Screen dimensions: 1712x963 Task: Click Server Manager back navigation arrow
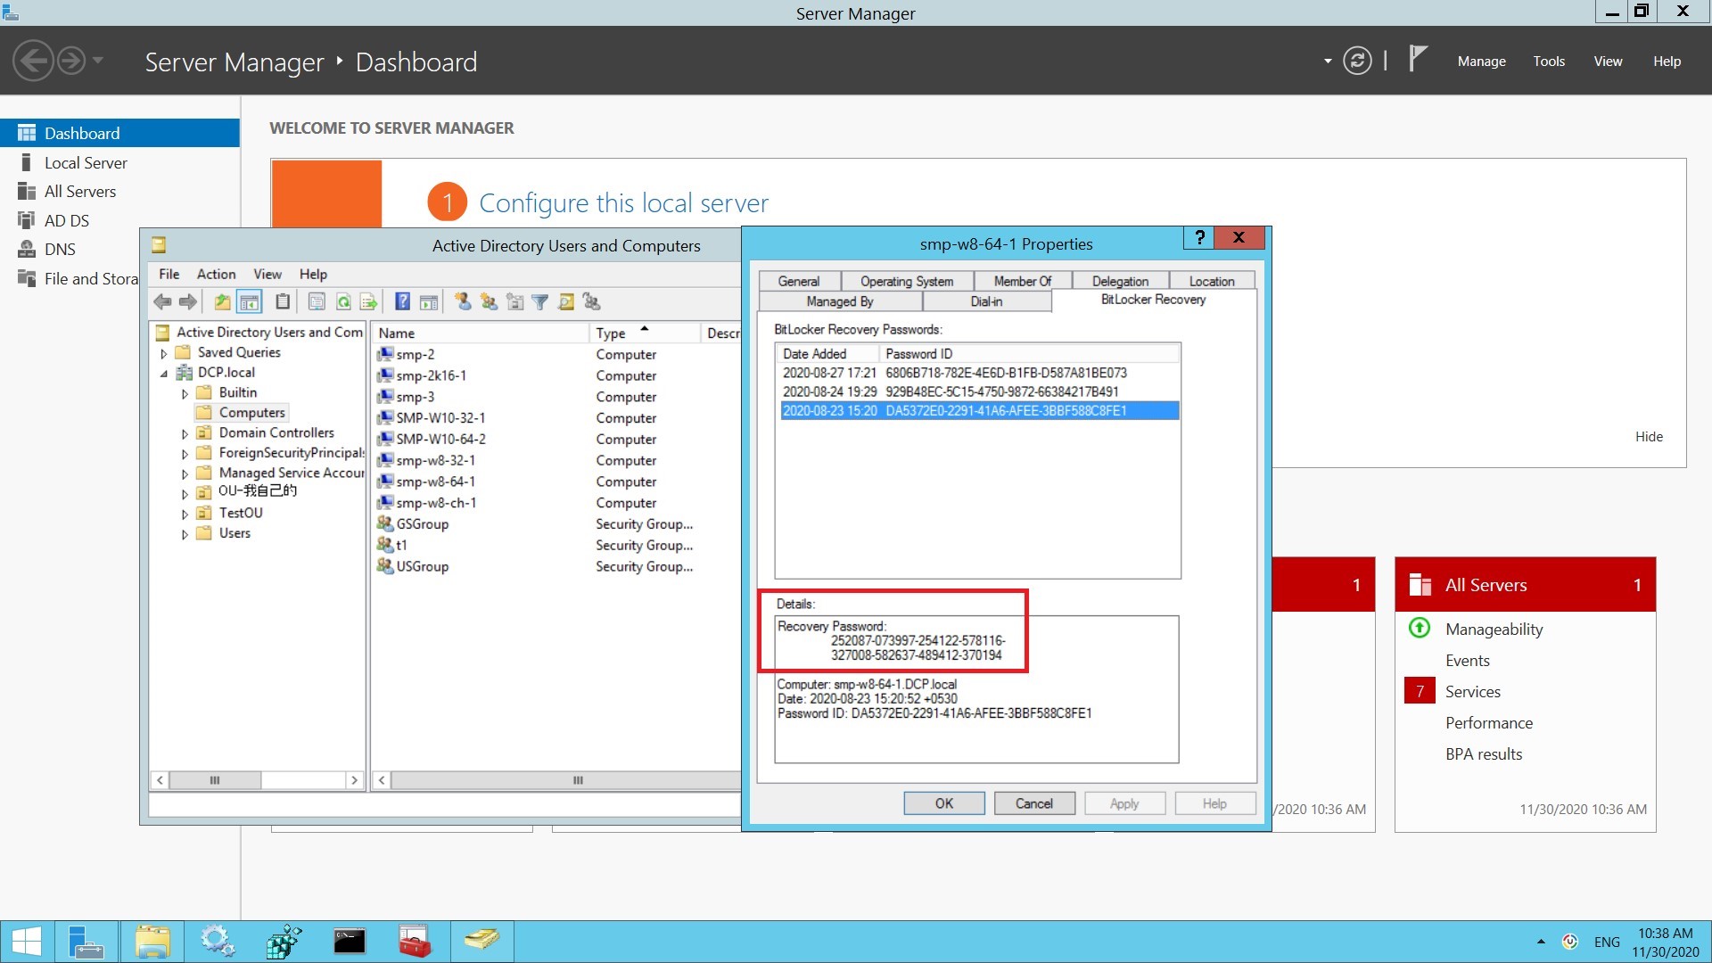point(34,61)
